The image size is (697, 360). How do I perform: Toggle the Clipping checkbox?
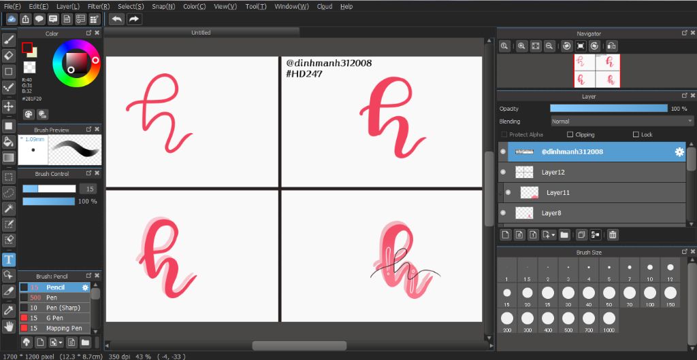point(570,134)
